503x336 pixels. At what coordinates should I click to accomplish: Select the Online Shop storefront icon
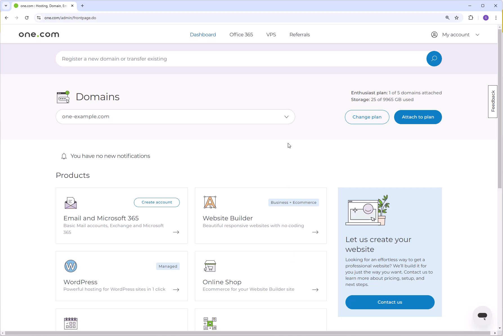210,266
